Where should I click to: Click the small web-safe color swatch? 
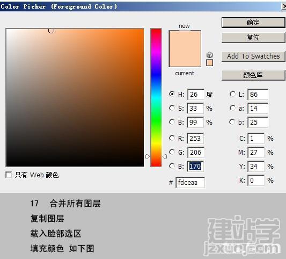click(210, 63)
